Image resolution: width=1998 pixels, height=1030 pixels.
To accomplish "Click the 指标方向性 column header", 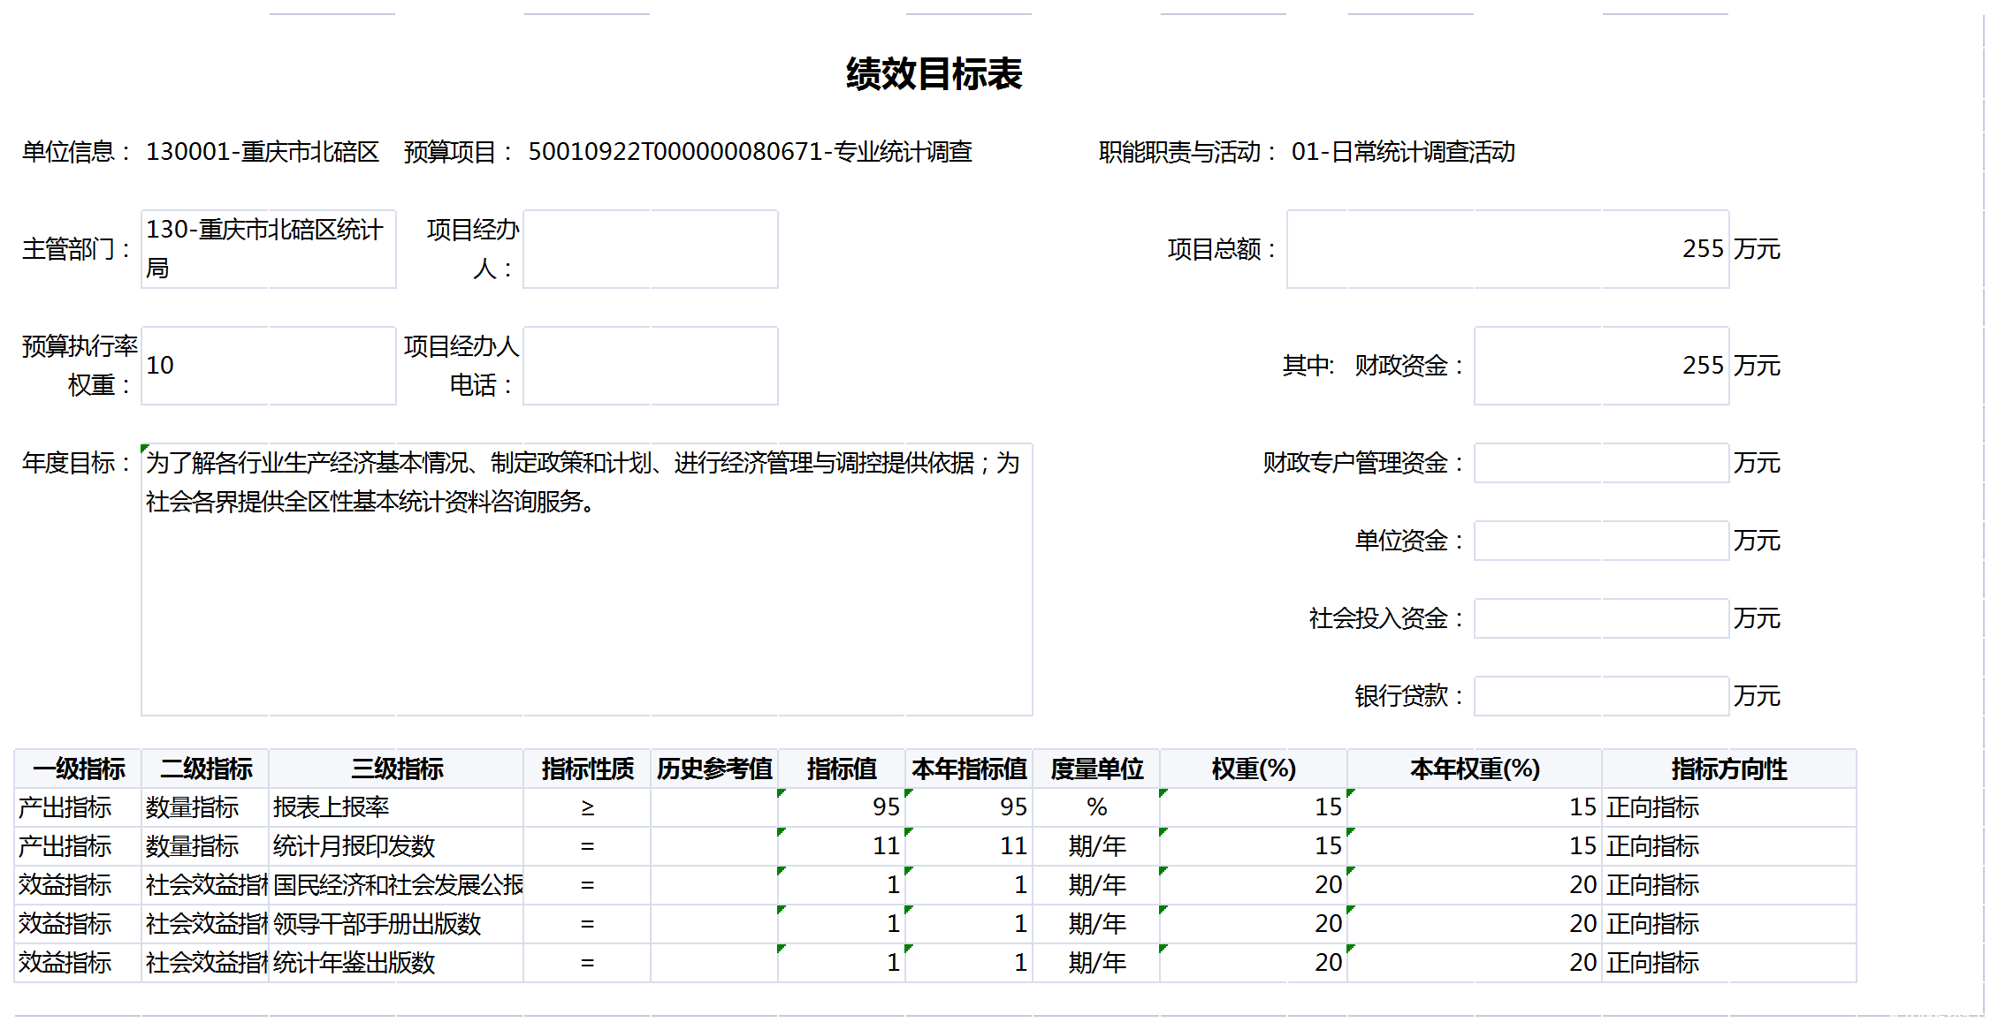I will coord(1729,769).
